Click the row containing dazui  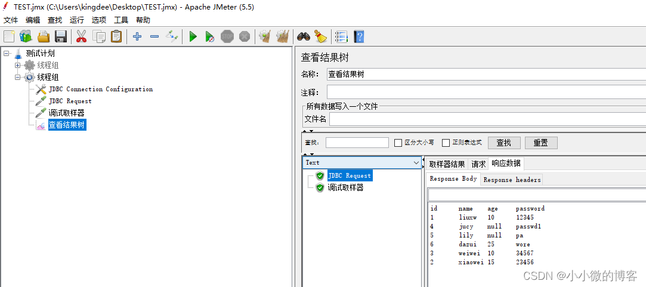point(481,244)
